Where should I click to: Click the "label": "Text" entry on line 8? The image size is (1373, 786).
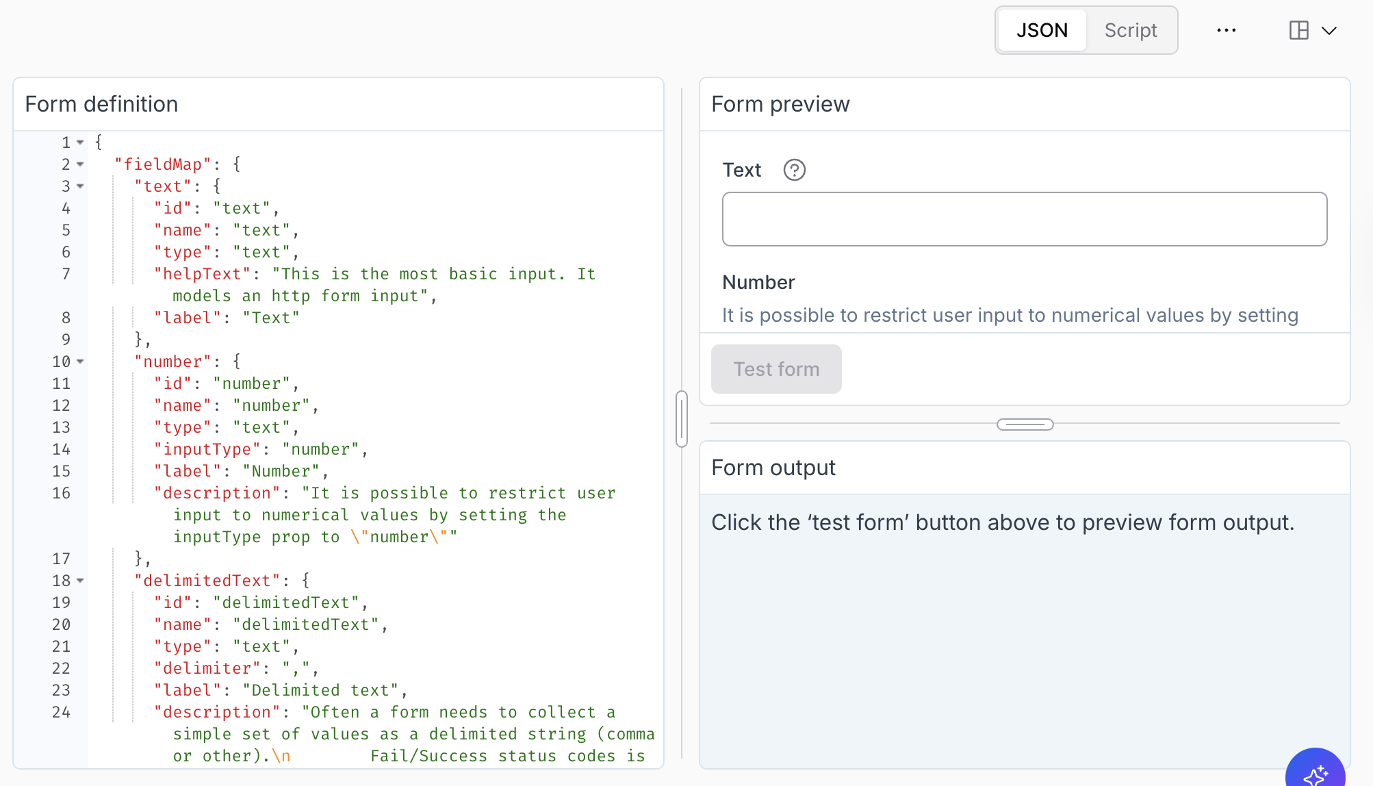pyautogui.click(x=227, y=318)
